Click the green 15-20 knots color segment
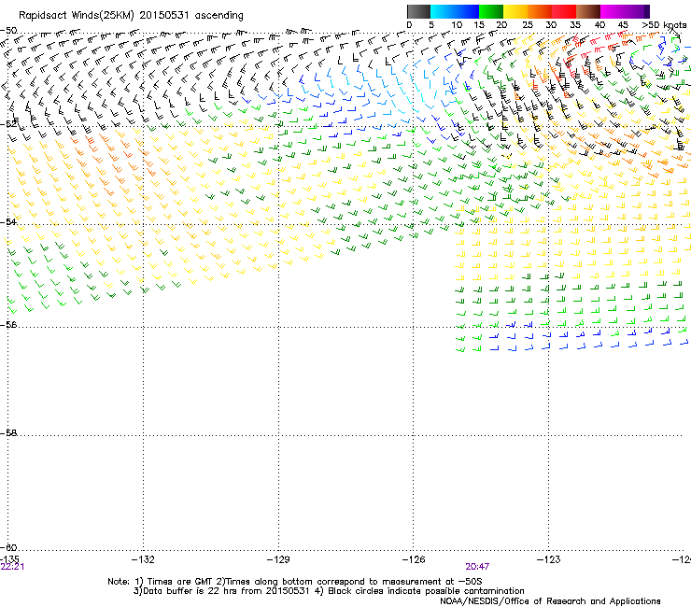Screen dimensions: 691x607 [x=491, y=11]
